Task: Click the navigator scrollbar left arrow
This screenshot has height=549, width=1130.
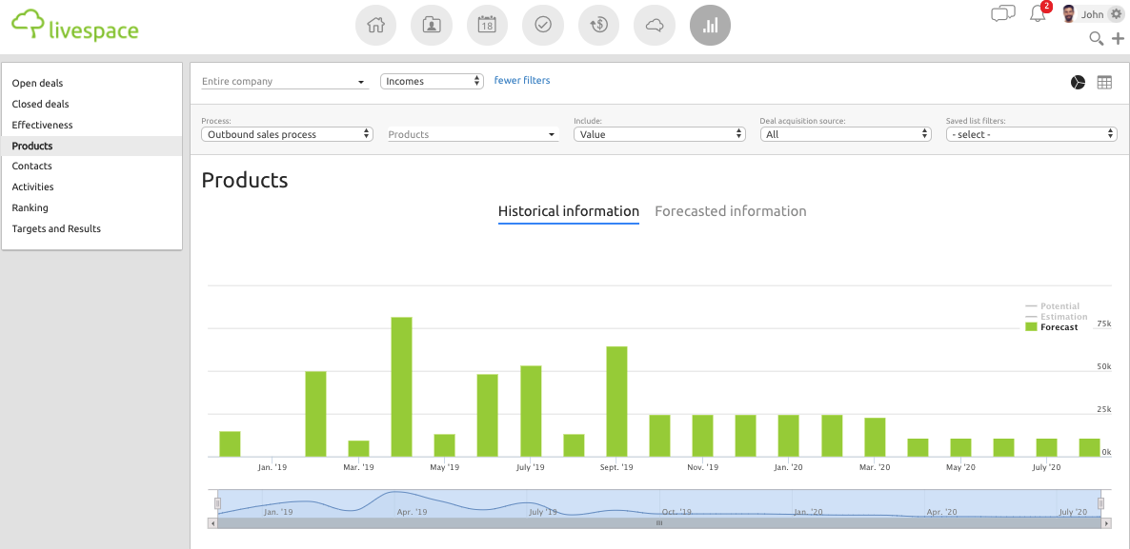Action: (x=212, y=523)
